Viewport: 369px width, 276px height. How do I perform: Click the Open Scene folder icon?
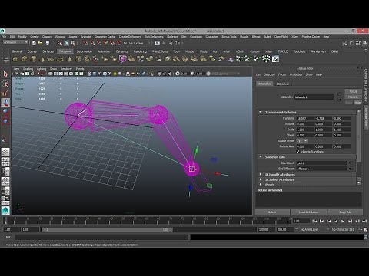41,43
